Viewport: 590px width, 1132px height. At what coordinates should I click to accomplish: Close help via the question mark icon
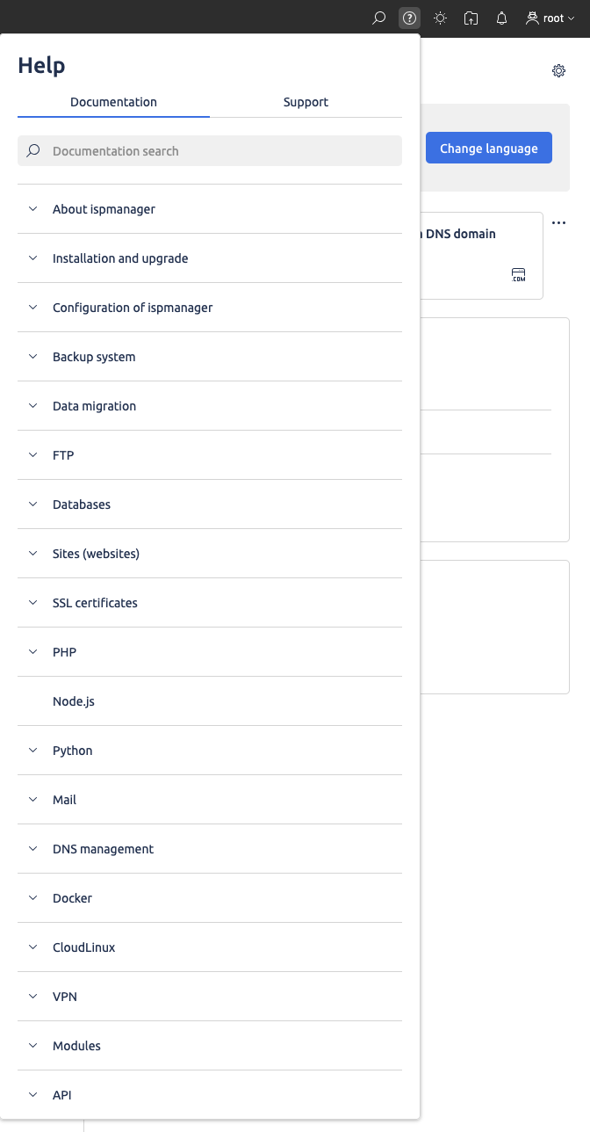(409, 18)
